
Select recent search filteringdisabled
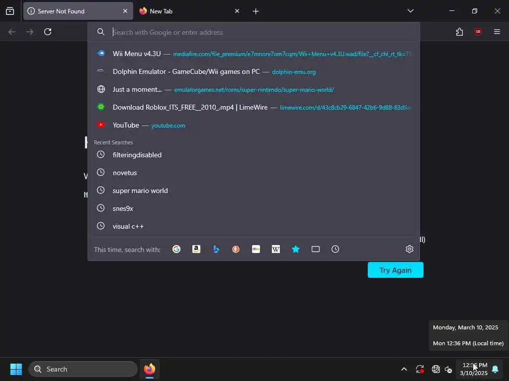pyautogui.click(x=254, y=155)
